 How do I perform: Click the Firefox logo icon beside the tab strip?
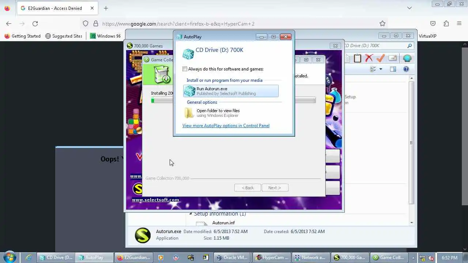7,8
